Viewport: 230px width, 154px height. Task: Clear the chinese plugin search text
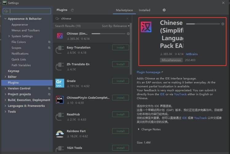click(127, 18)
